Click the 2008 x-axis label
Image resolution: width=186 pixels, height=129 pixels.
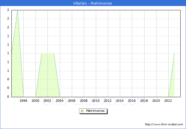84,101
